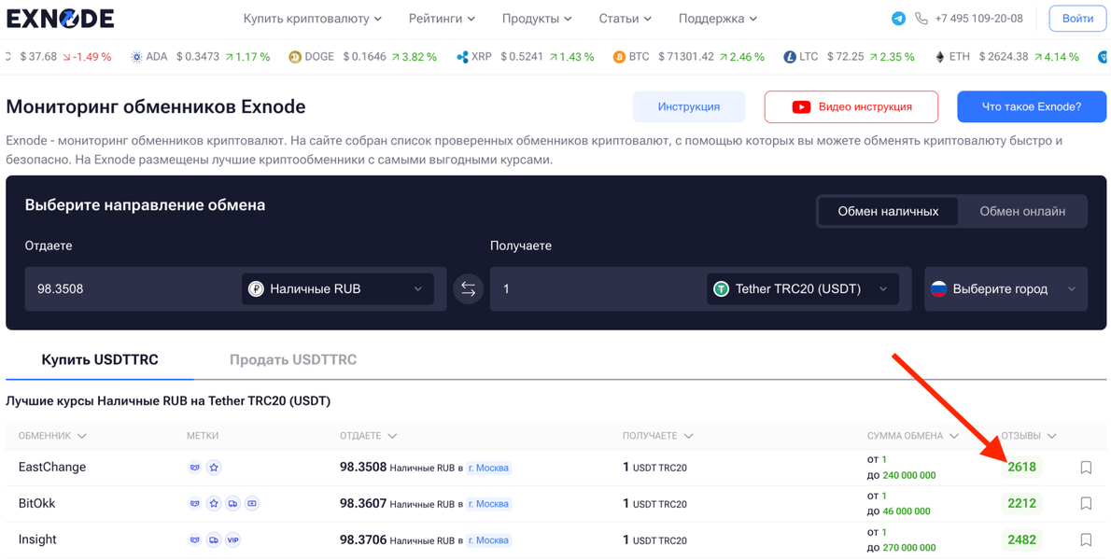The width and height of the screenshot is (1111, 560).
Task: Click the DOGE coin icon in ticker
Action: pyautogui.click(x=295, y=57)
